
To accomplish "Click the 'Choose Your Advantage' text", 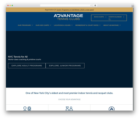I will coord(69,99).
